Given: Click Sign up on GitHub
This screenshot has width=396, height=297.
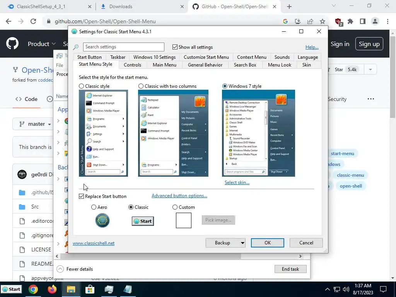Looking at the screenshot, I should coord(369,44).
